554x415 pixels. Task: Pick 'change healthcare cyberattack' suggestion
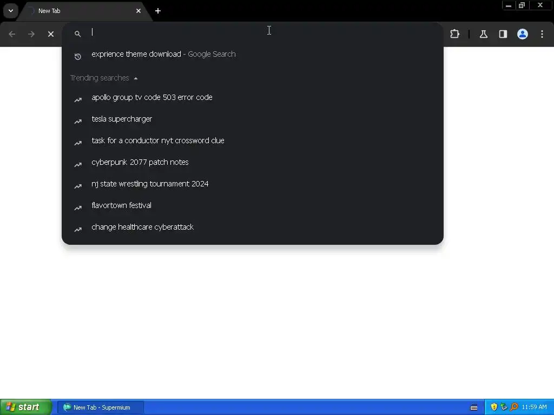[253, 227]
